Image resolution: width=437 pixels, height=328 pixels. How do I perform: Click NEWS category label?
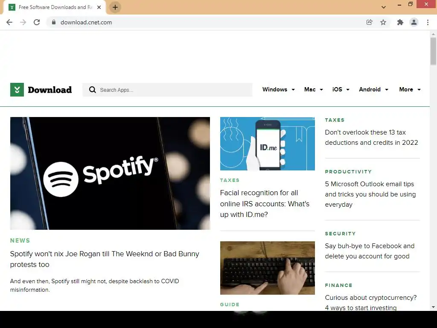(20, 240)
